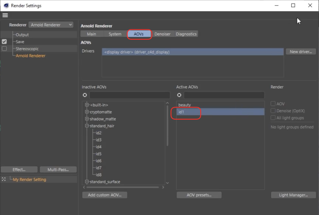
Task: Enable the Stereoscopic checkbox
Action: 4,49
